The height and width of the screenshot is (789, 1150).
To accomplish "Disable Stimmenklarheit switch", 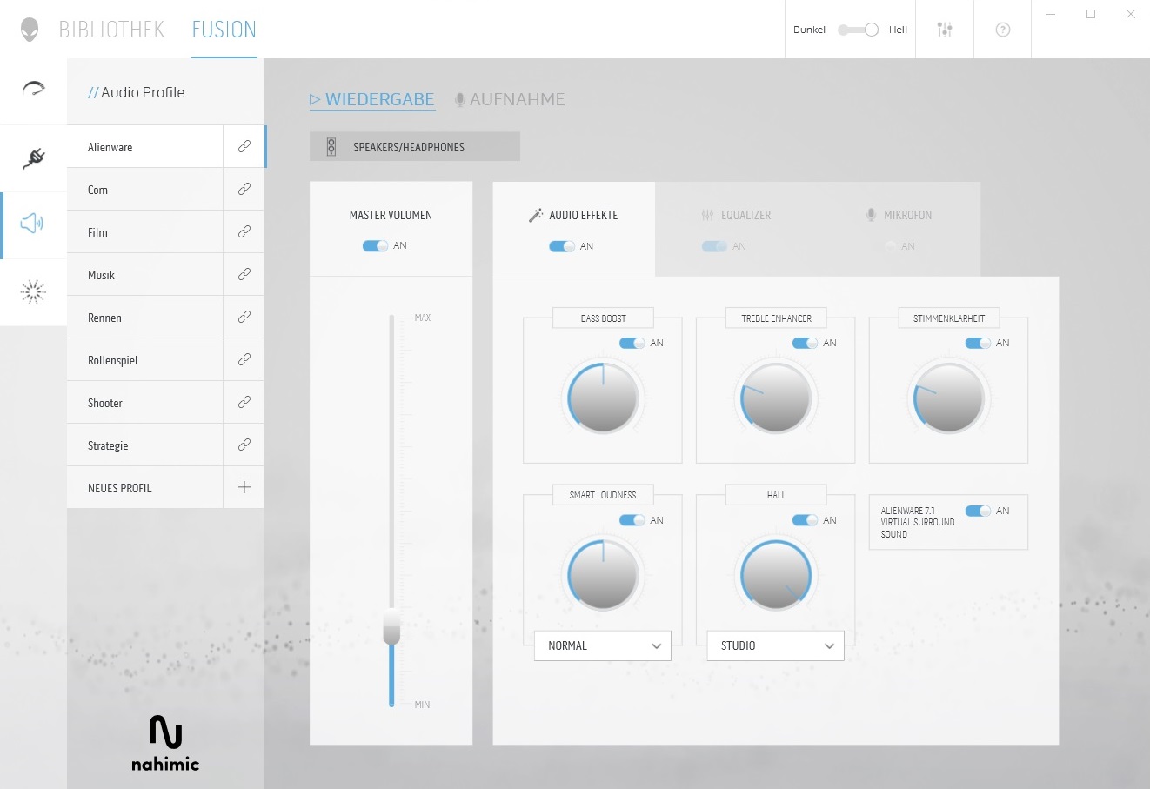I will click(x=979, y=343).
